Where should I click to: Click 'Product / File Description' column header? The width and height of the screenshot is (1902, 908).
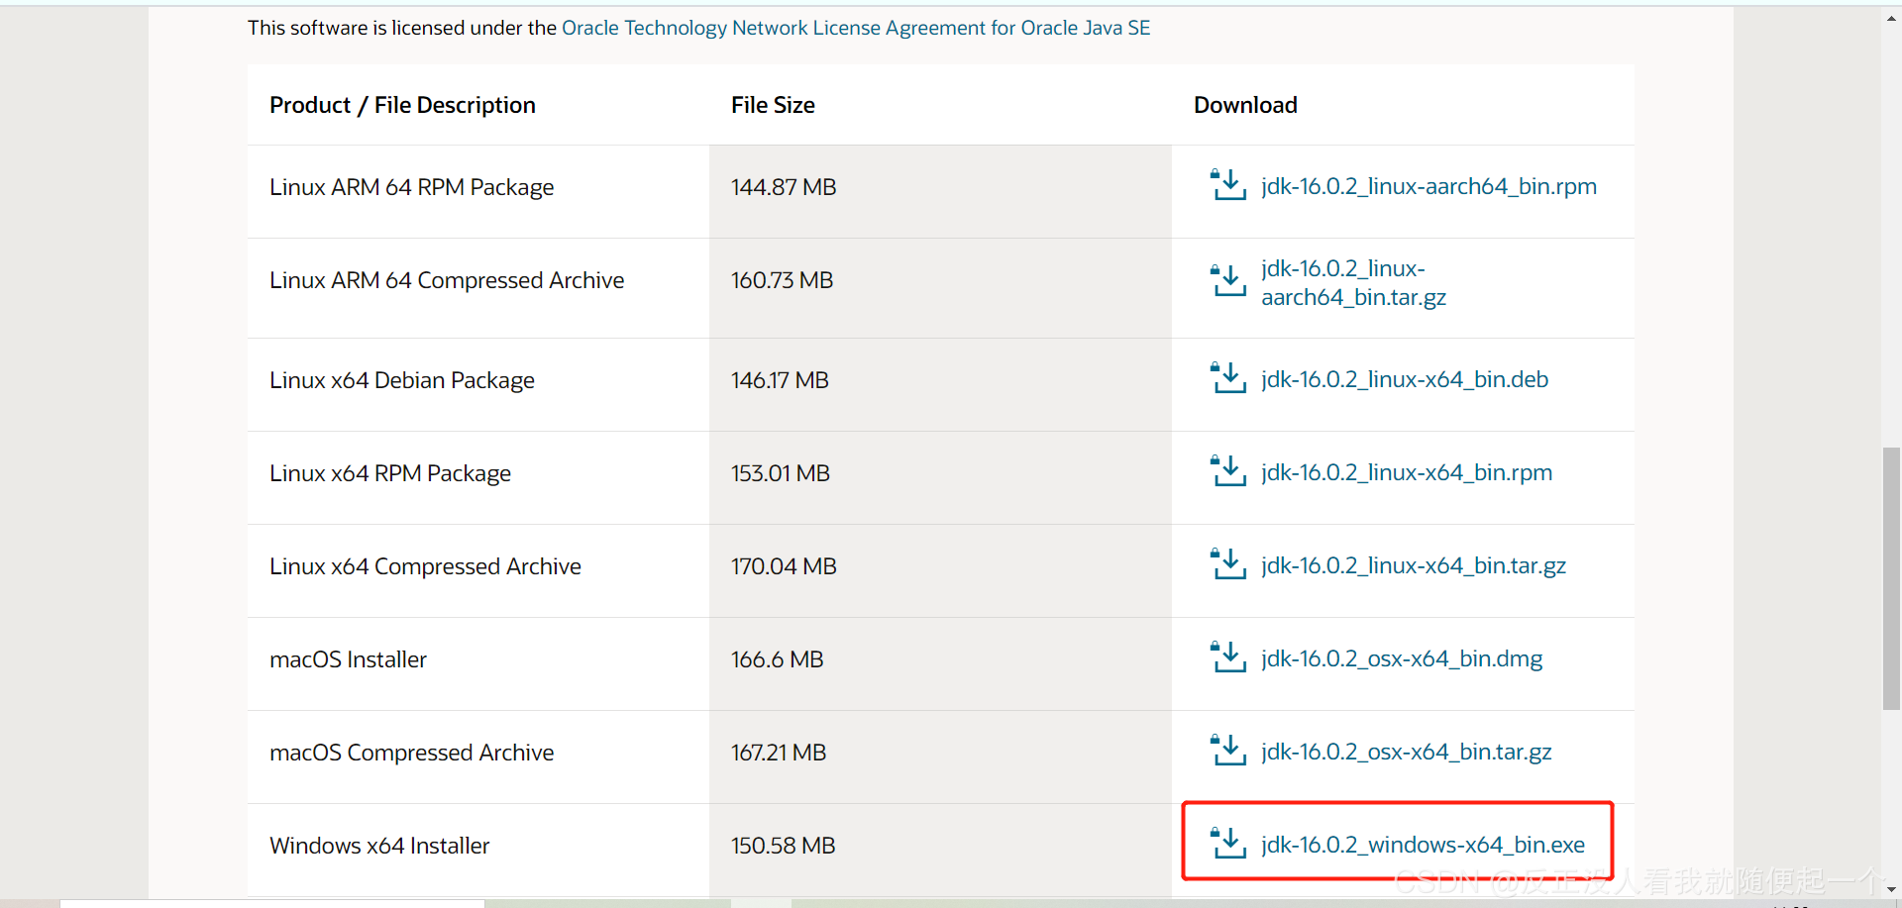tap(402, 105)
